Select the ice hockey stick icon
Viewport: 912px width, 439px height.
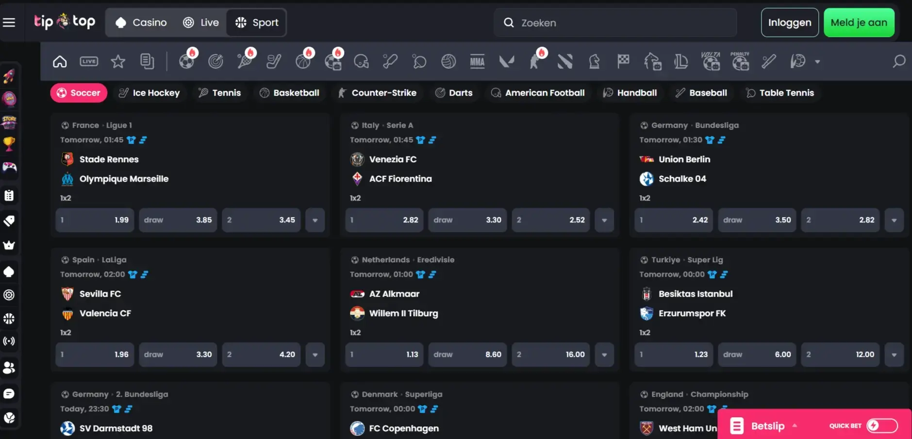(274, 62)
